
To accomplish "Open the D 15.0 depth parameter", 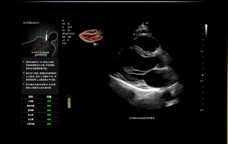I will (67, 27).
